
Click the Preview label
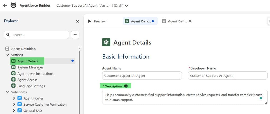tap(100, 21)
